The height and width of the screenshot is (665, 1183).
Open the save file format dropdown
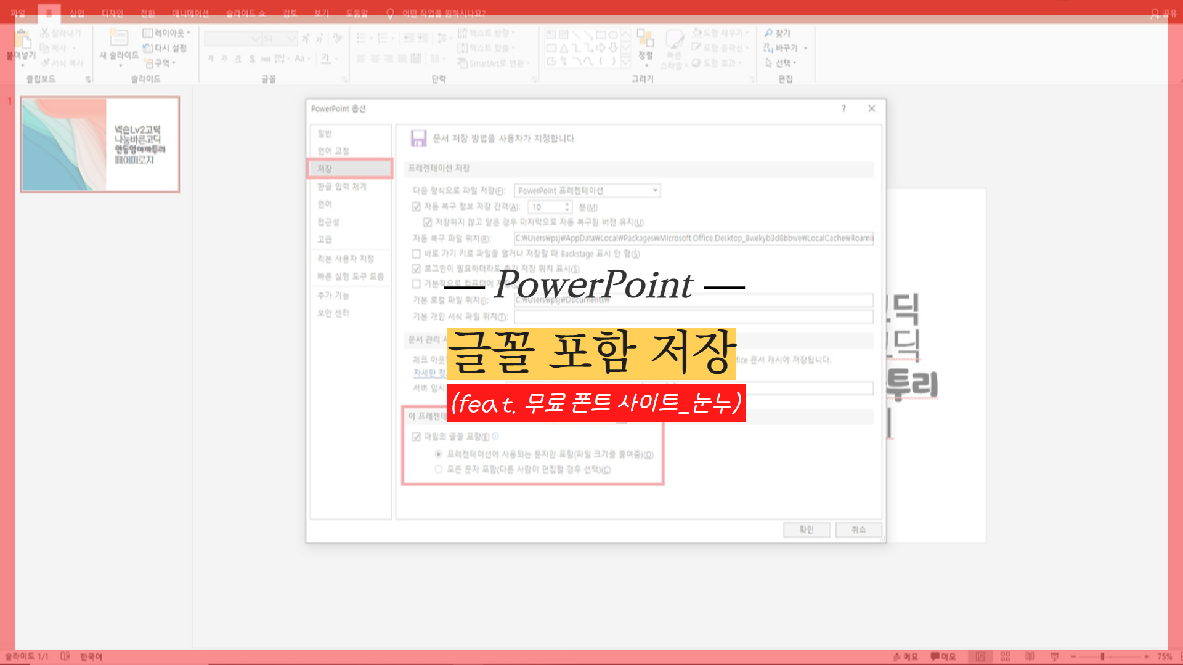pos(655,191)
